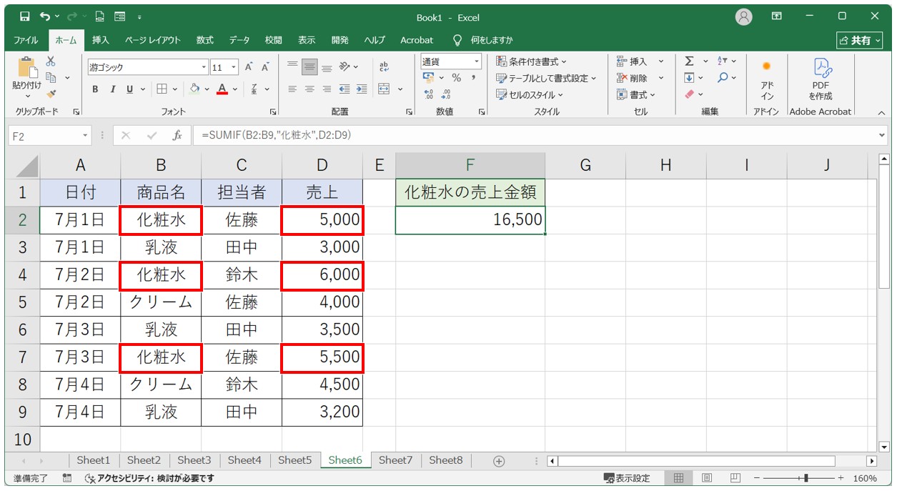Open the number format dropdown 通貨
The image size is (897, 491).
pyautogui.click(x=475, y=61)
